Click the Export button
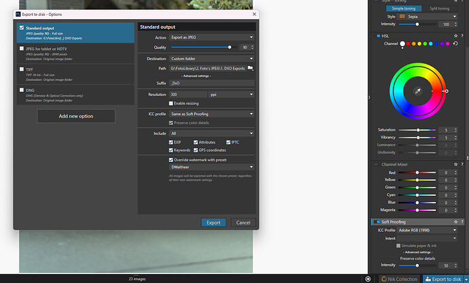 click(213, 222)
